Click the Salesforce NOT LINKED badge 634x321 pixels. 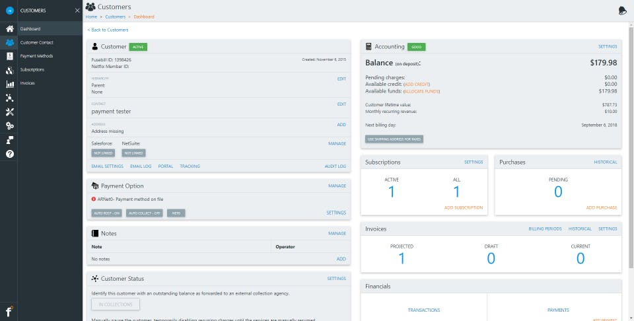[x=103, y=153]
